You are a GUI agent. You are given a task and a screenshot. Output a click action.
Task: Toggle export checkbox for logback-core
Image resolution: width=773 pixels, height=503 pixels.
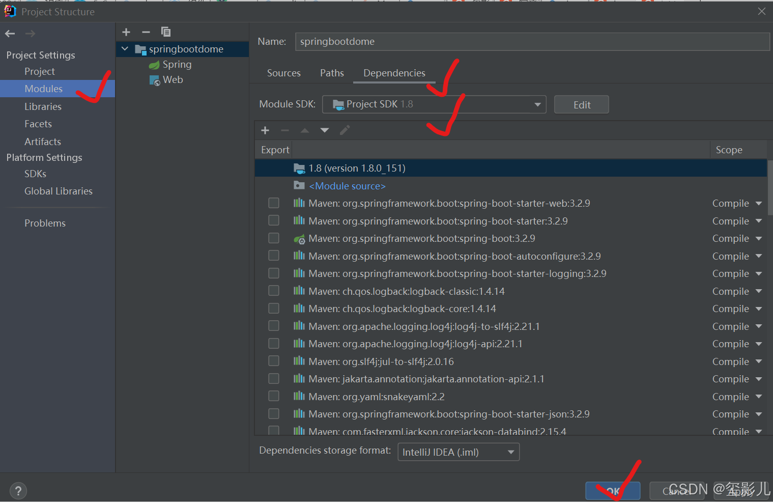click(274, 309)
